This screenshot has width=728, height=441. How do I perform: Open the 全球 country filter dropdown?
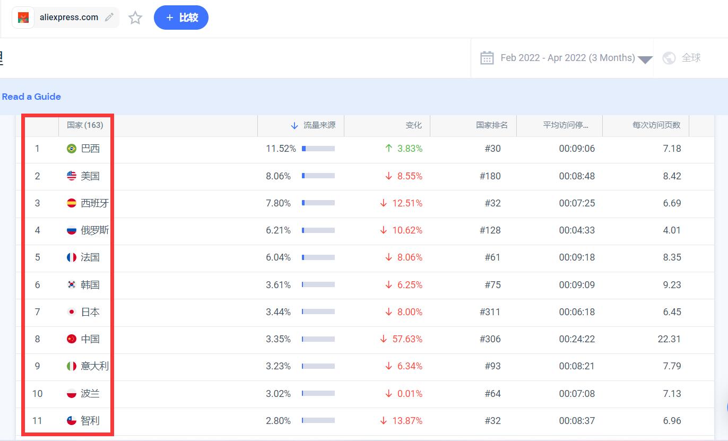click(x=690, y=58)
